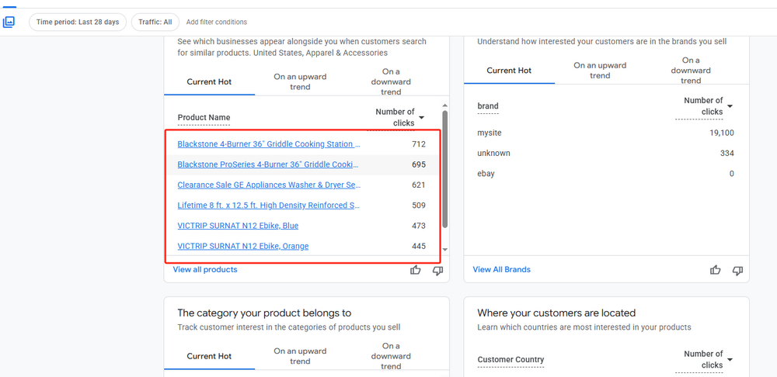Click the report library icon at top left
This screenshot has height=377, width=777.
[9, 22]
